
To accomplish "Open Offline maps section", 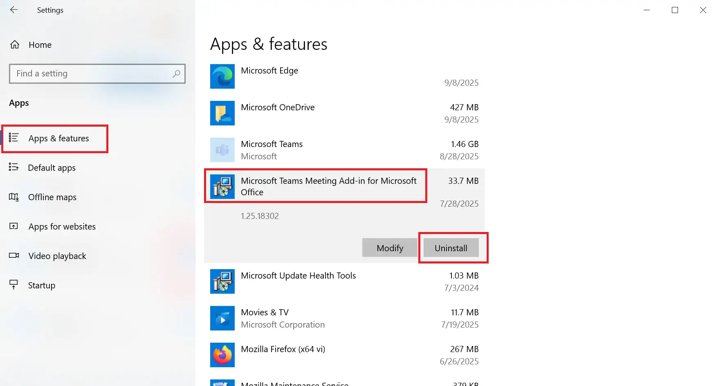I will click(x=52, y=197).
